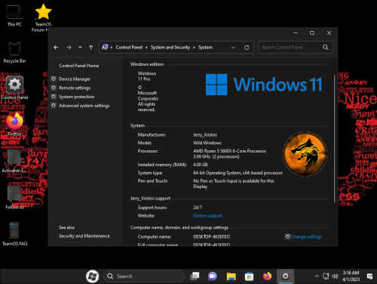Viewport: 377px width, 284px height.
Task: Go up one level arrow
Action: tap(90, 48)
